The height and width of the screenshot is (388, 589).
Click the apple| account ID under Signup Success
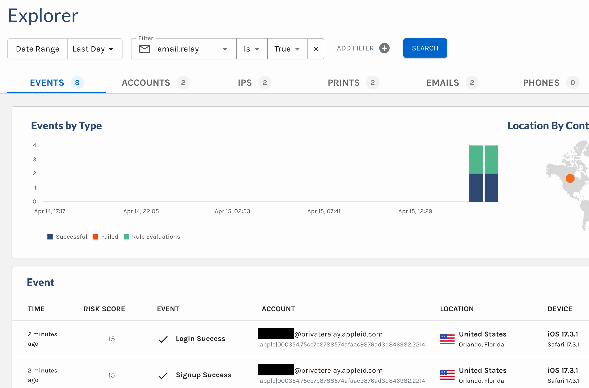point(342,381)
